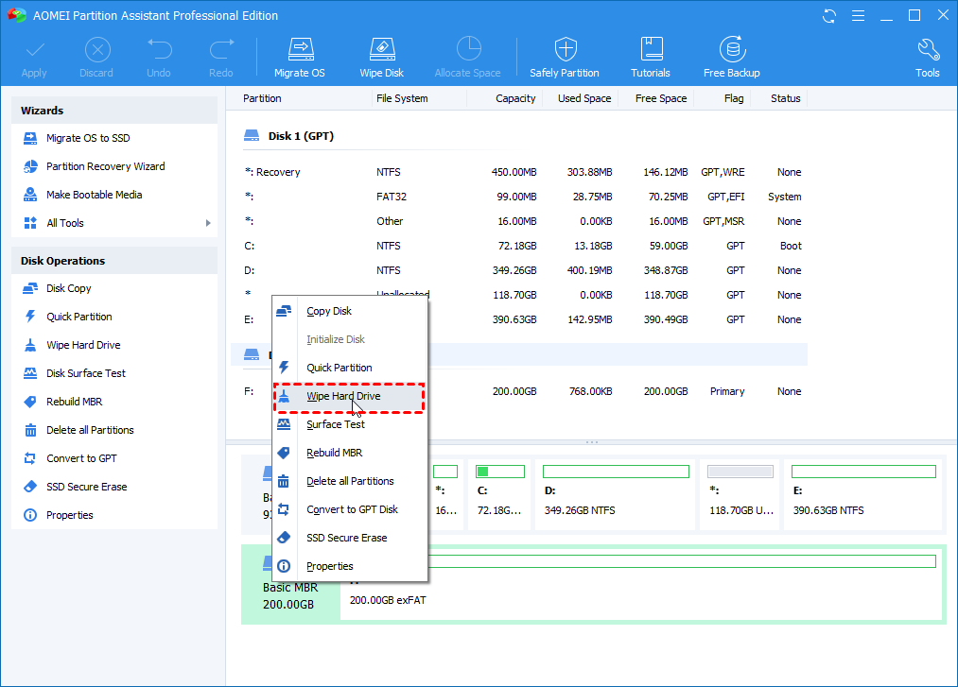Expand the All Tools submenu arrow
The image size is (958, 687).
208,223
